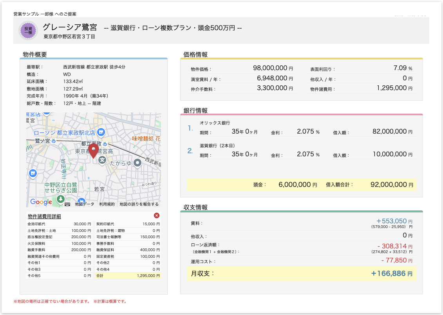The height and width of the screenshot is (315, 443).
Task: Click the address 東京都中野区若宮３丁目
Action: (69, 37)
